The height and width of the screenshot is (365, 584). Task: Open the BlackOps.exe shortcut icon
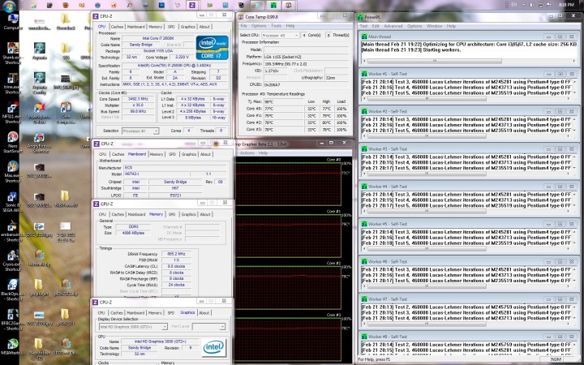(12, 286)
